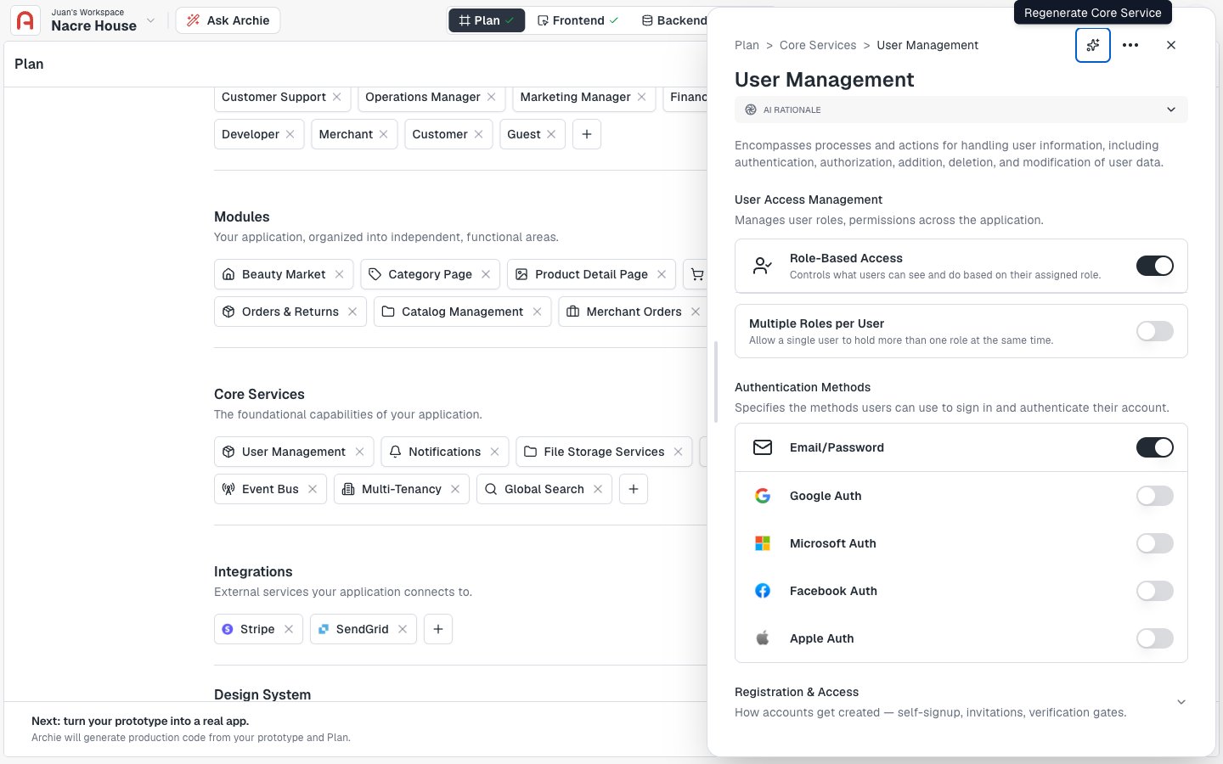
Task: Enable Google Auth toggle
Action: pyautogui.click(x=1155, y=496)
